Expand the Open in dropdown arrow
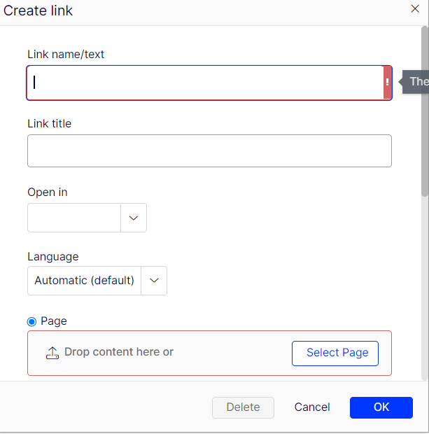Viewport: 429px width, 434px height. (x=134, y=218)
